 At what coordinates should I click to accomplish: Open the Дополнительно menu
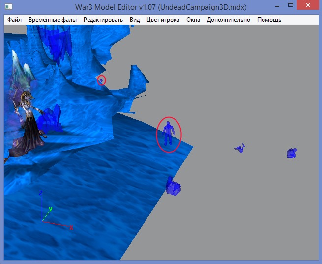click(229, 20)
